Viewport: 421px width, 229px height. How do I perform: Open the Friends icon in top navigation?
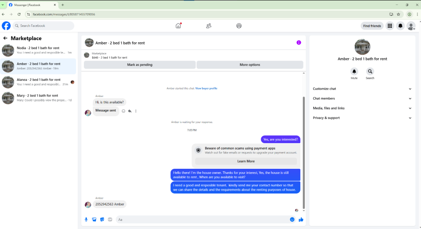click(x=209, y=26)
